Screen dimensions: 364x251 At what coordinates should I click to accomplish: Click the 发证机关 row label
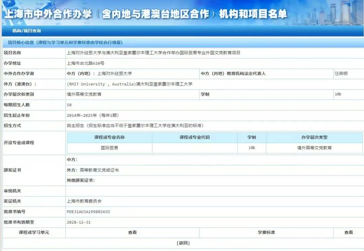click(x=12, y=201)
